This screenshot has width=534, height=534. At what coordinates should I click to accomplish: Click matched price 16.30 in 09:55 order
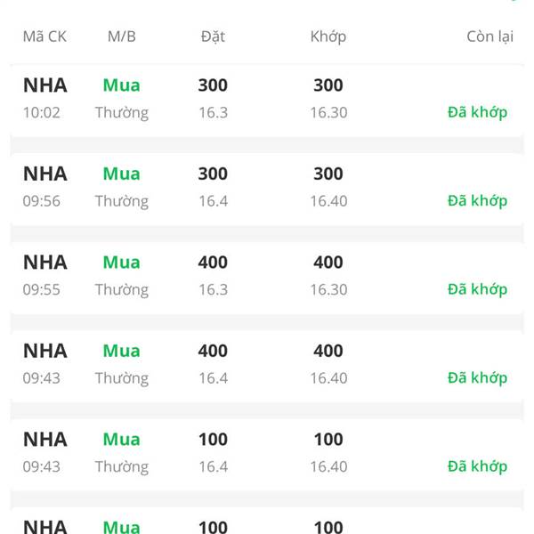click(x=328, y=290)
